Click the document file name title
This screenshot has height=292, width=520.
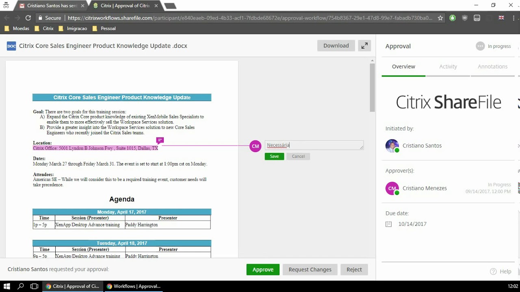coord(103,46)
